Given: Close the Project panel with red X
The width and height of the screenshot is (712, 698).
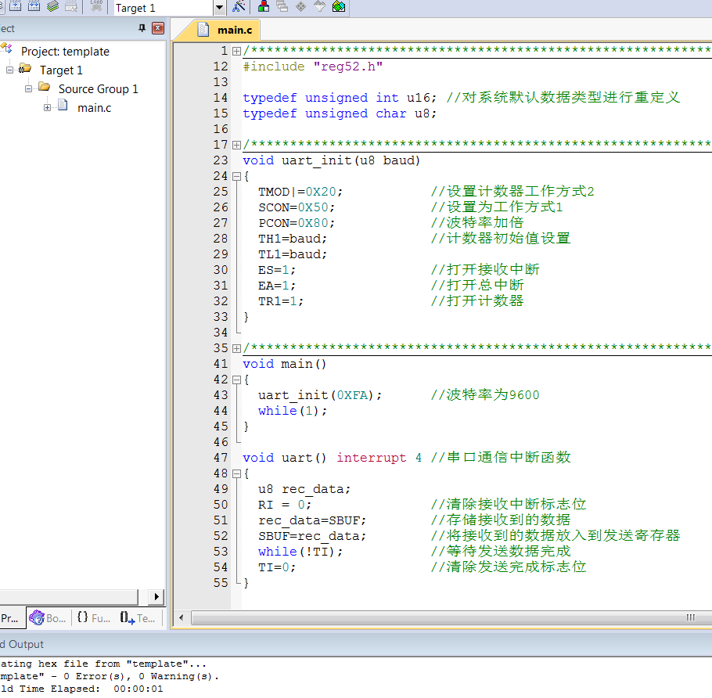Looking at the screenshot, I should (157, 28).
